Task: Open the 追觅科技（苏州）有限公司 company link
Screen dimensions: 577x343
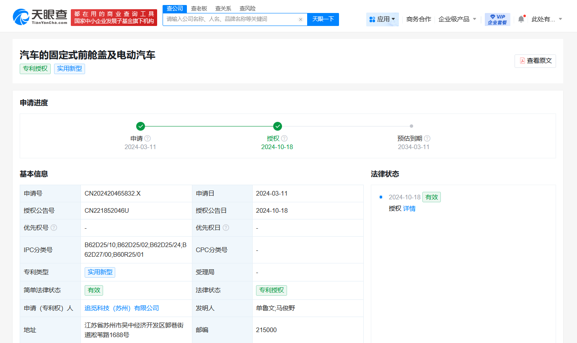Action: click(122, 308)
